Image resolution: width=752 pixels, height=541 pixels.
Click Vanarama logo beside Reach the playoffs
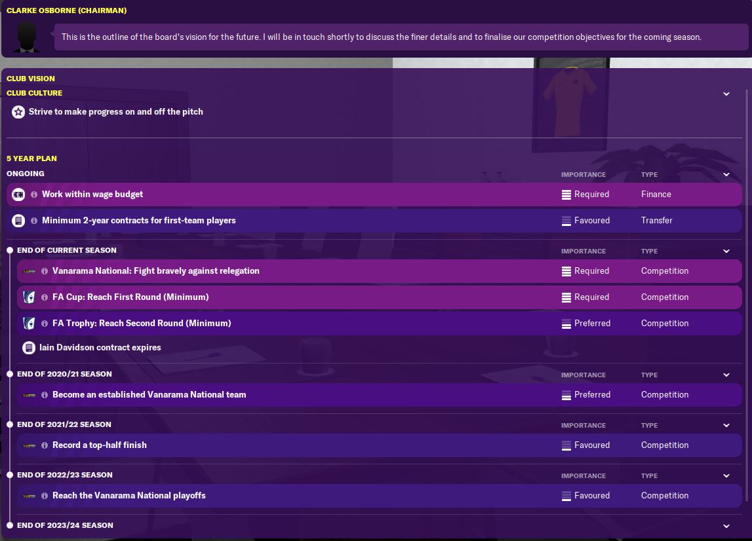pyautogui.click(x=29, y=496)
